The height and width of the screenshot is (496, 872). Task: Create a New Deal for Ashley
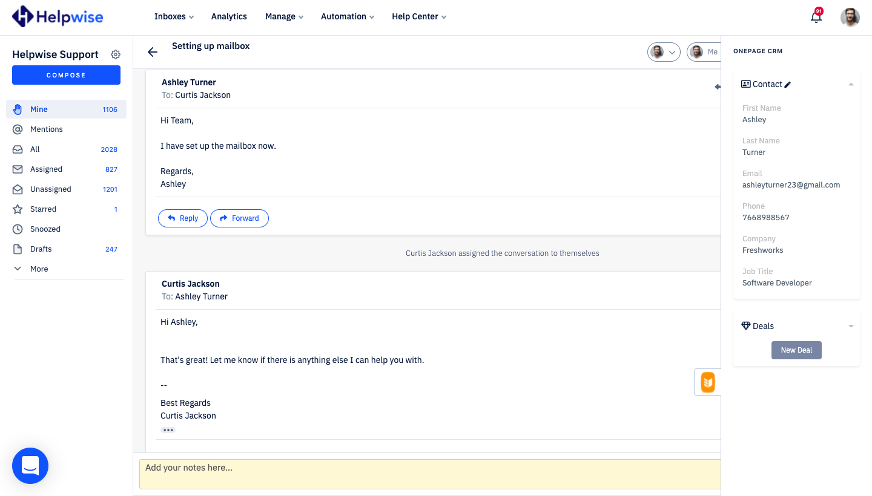pyautogui.click(x=796, y=350)
